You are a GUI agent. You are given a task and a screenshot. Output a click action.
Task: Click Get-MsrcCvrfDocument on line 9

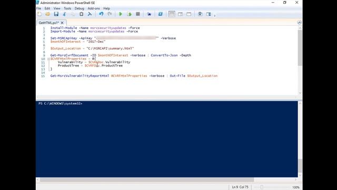tap(70, 55)
